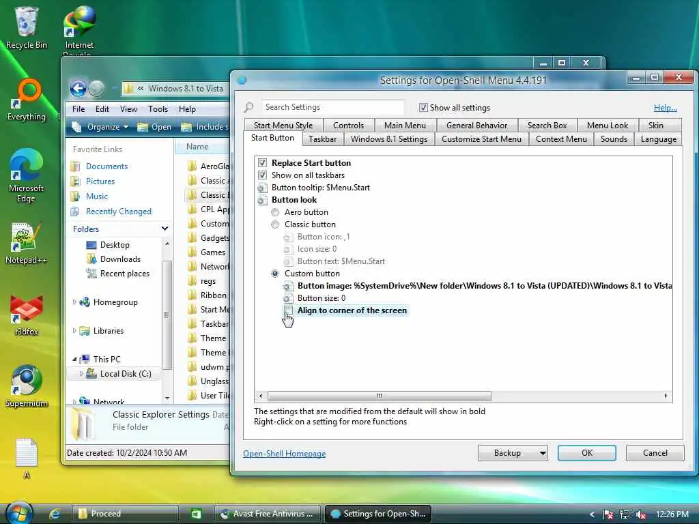Viewport: 699px width, 524px height.
Task: Switch to the Windows 8.1 Settings tab
Action: 388,139
